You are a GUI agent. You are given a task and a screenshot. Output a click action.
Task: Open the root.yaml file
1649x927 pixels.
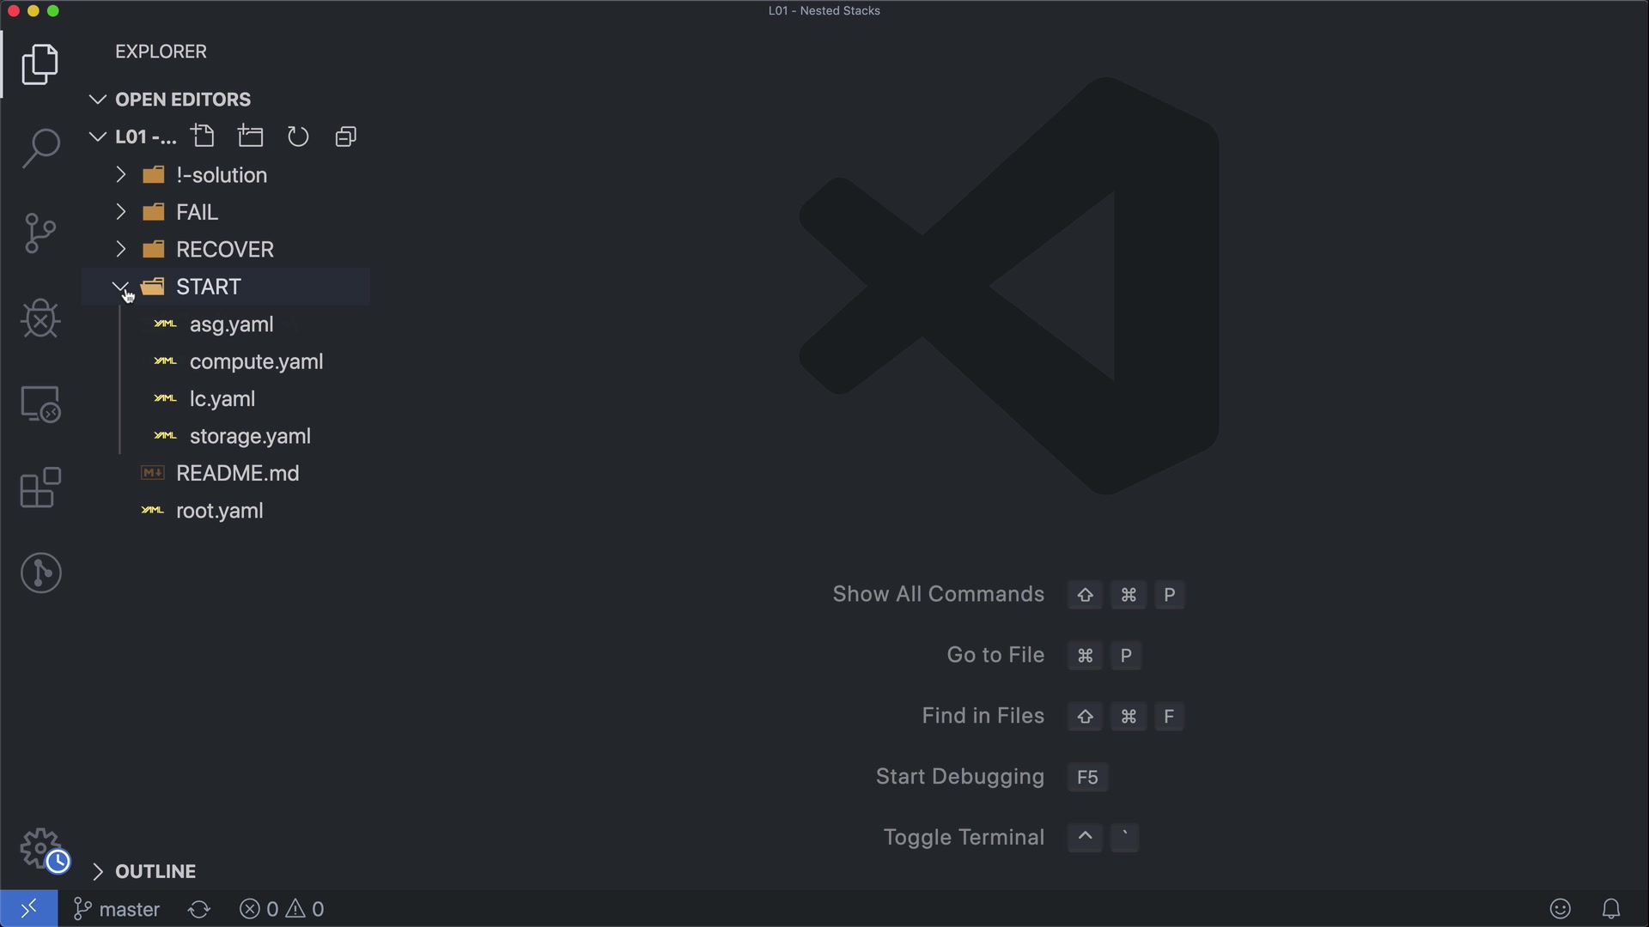pyautogui.click(x=219, y=511)
